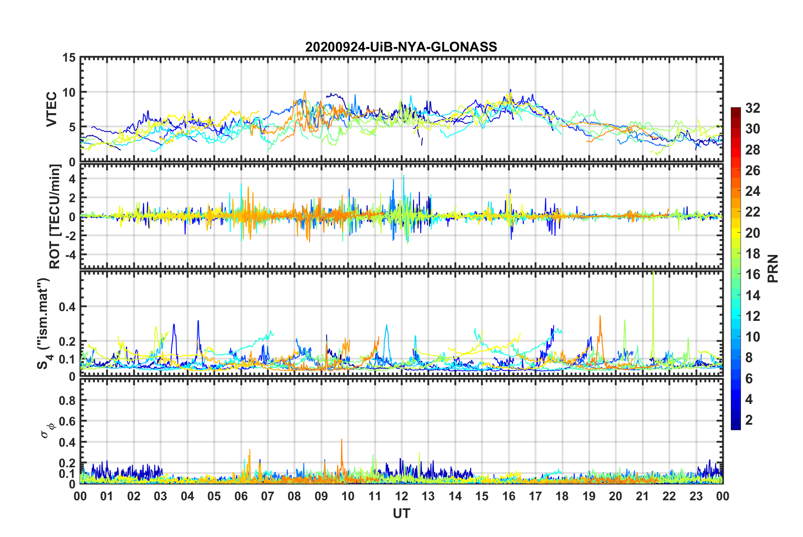
Task: Click the x-axis tick label 12
Action: [x=401, y=496]
